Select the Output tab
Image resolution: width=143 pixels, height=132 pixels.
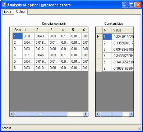[21, 11]
